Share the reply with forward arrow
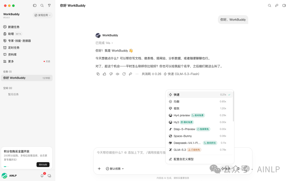This screenshot has width=289, height=181. coord(131,74)
